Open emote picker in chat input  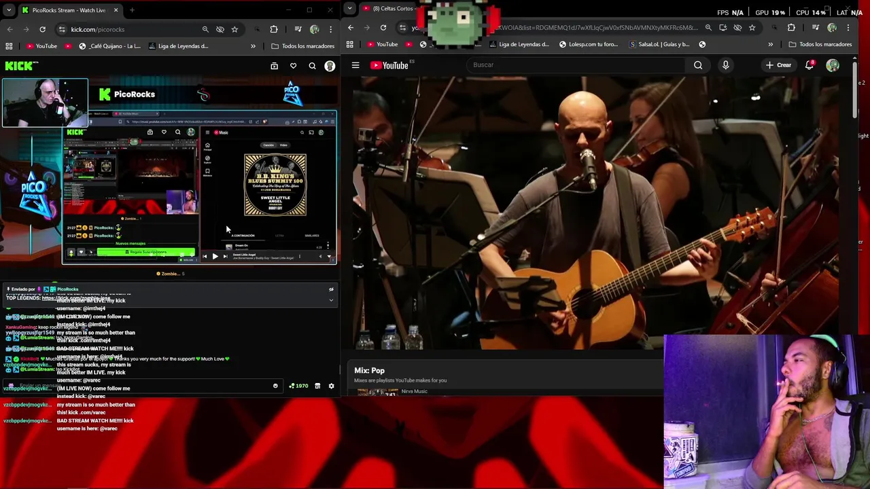(275, 386)
